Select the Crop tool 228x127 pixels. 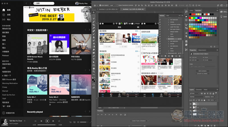[x=94, y=25]
